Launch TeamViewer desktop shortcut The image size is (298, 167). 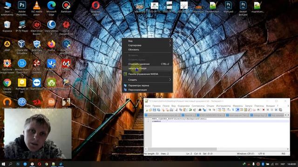(37, 84)
